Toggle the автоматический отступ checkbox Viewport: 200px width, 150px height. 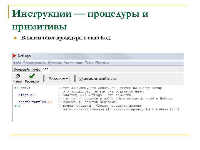click(x=81, y=79)
